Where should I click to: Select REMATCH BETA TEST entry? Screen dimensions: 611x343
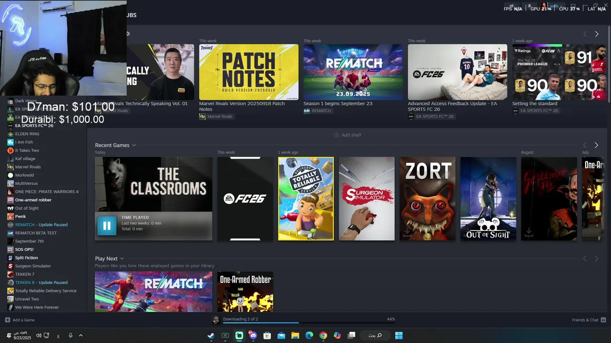click(36, 233)
